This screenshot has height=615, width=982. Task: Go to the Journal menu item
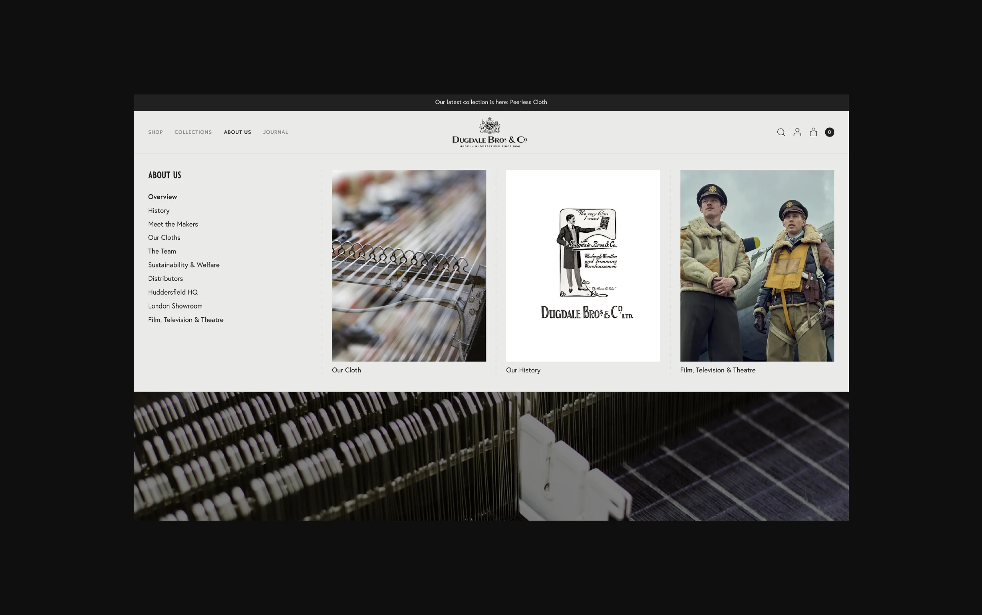[275, 132]
